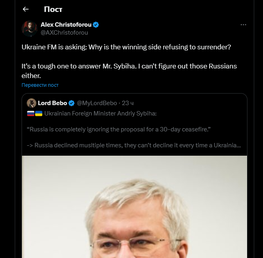Click the "Ukrainian Foreign Minister Andriy Sybiha" line

(x=101, y=113)
